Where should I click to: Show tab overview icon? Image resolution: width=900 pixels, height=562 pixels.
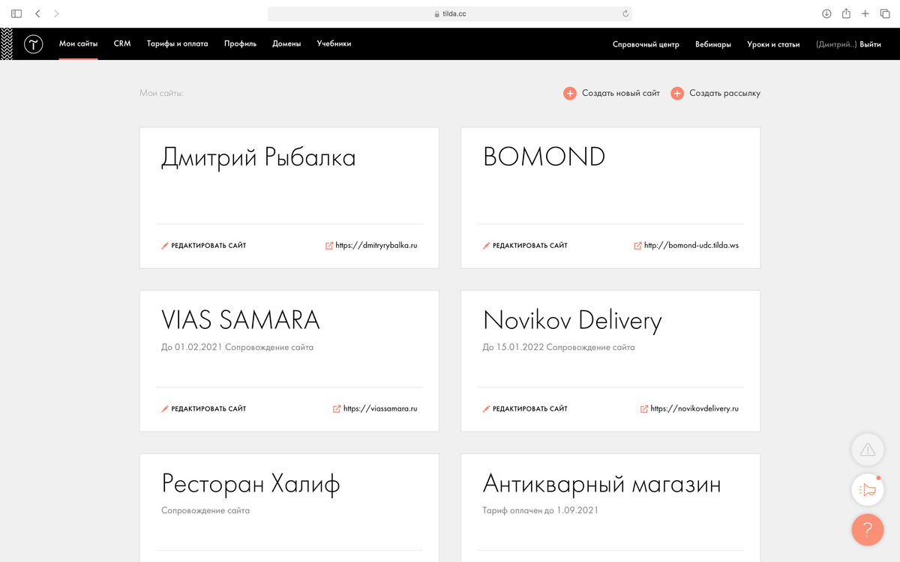tap(885, 13)
